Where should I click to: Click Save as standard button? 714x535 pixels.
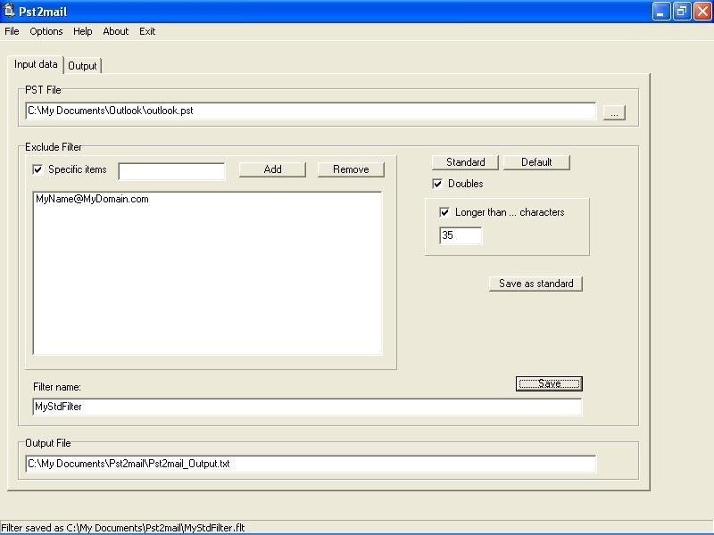536,284
